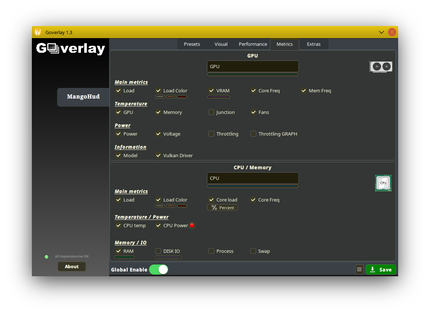Screen dimensions: 430x314
Task: Select MangoHud in the sidebar
Action: (83, 97)
